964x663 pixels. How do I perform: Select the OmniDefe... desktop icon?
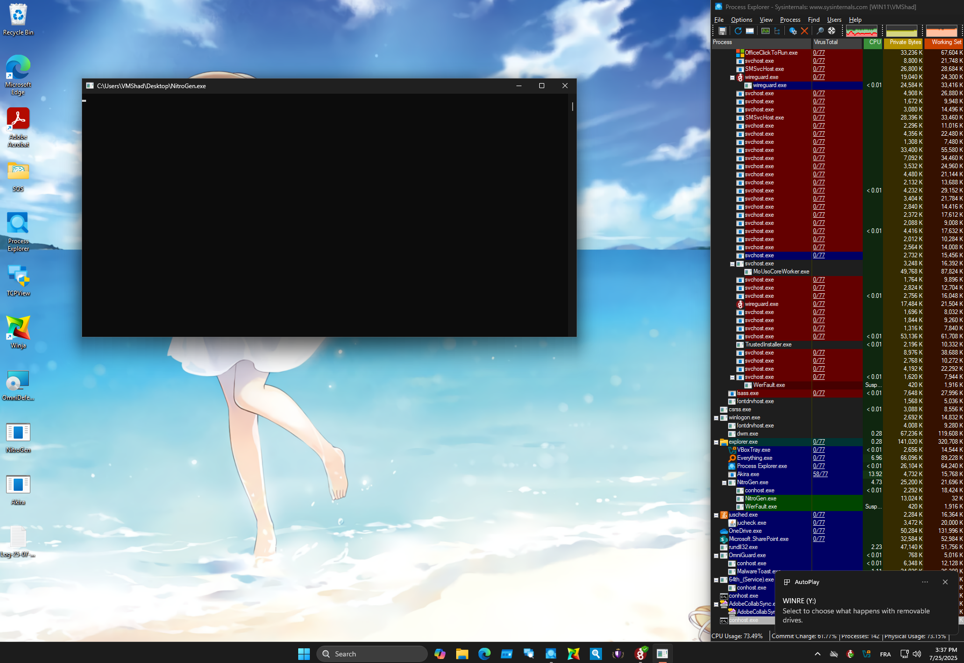[18, 384]
